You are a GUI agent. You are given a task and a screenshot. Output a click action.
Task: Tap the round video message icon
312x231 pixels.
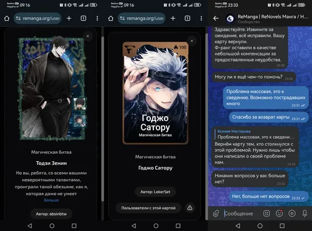click(x=292, y=213)
